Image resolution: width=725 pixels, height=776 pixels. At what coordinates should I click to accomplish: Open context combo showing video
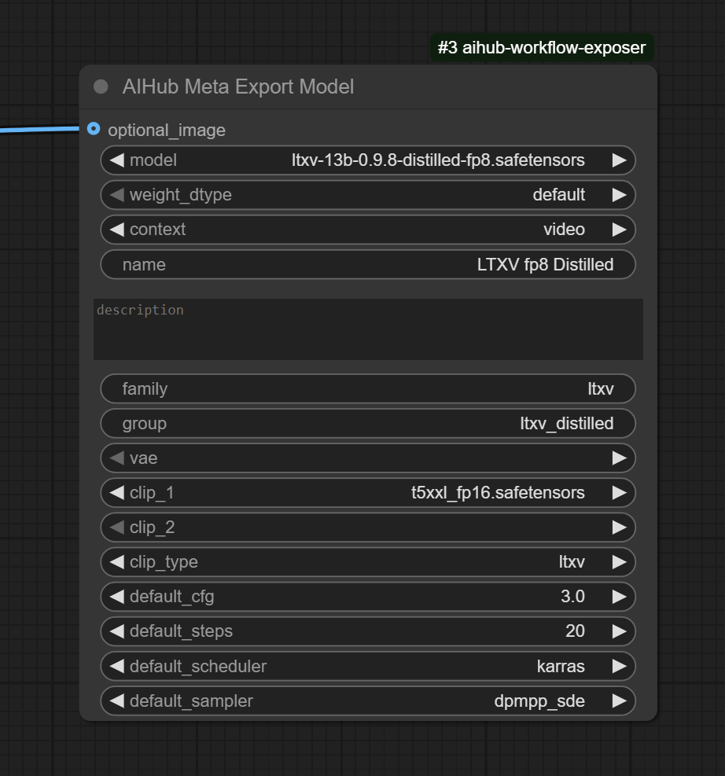tap(368, 230)
